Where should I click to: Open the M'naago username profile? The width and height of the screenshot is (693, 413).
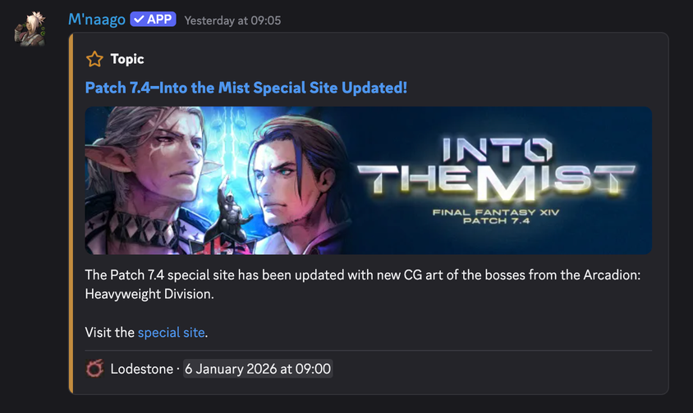97,20
